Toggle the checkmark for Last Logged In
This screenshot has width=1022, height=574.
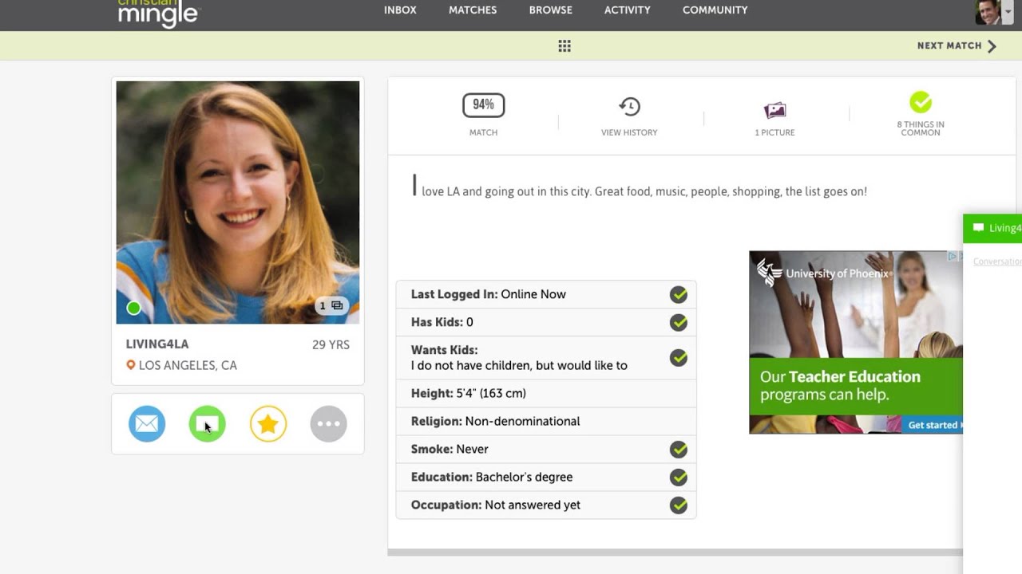678,294
